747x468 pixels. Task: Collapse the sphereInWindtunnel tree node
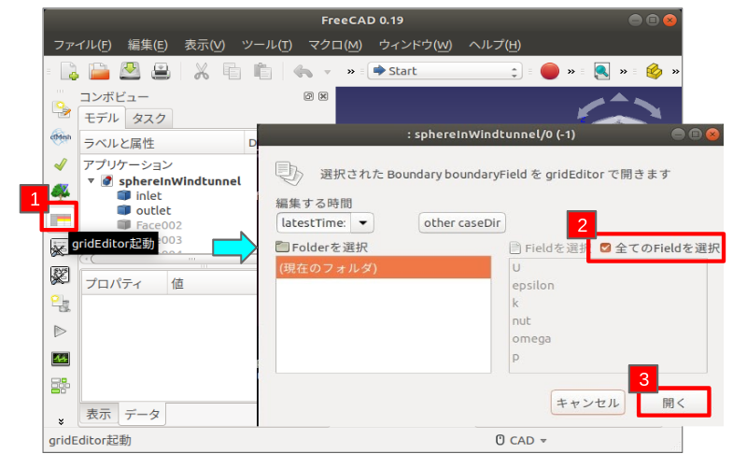point(91,181)
